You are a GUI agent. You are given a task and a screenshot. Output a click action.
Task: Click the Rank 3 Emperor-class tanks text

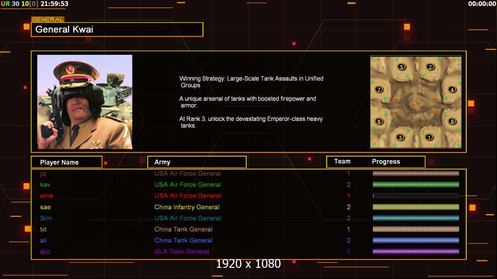[251, 122]
